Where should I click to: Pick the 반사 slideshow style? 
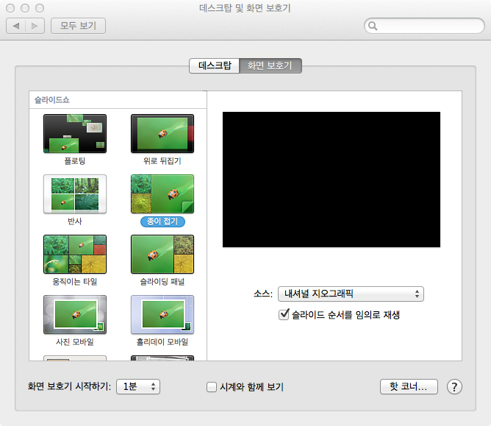(x=75, y=194)
